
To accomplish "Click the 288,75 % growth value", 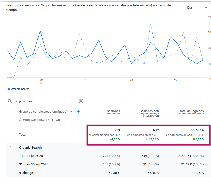I will [x=197, y=139].
